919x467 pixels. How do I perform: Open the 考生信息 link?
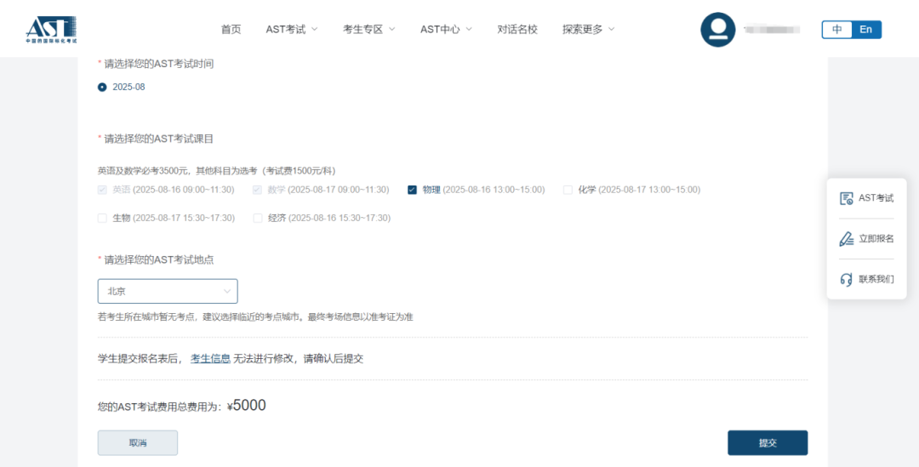[210, 359]
